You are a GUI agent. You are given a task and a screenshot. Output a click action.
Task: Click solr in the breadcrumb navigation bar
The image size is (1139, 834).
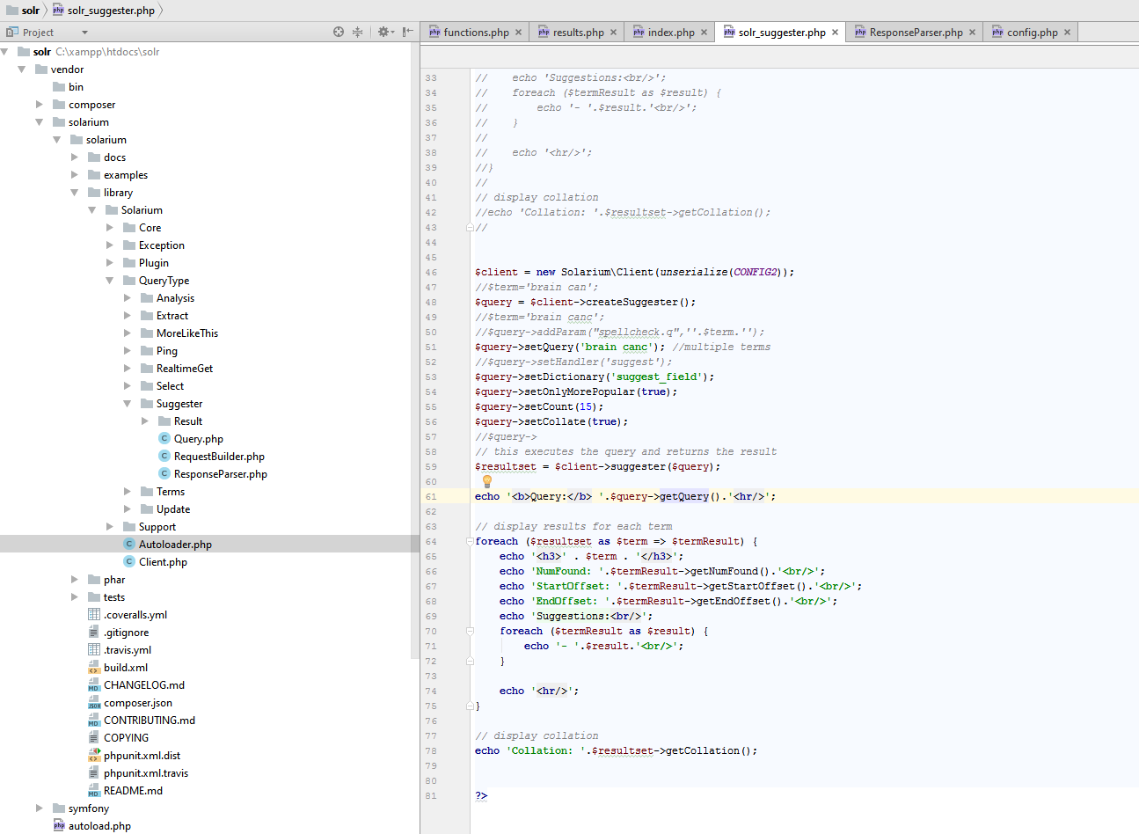[31, 11]
